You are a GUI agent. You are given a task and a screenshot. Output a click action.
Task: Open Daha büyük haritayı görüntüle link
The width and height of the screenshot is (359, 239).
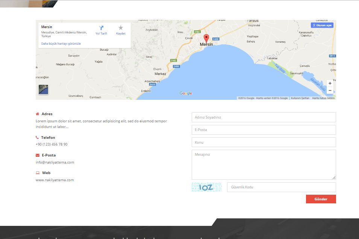click(x=61, y=44)
